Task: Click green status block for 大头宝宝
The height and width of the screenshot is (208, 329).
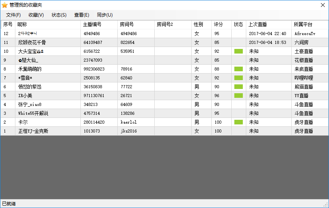Action: tap(239, 51)
